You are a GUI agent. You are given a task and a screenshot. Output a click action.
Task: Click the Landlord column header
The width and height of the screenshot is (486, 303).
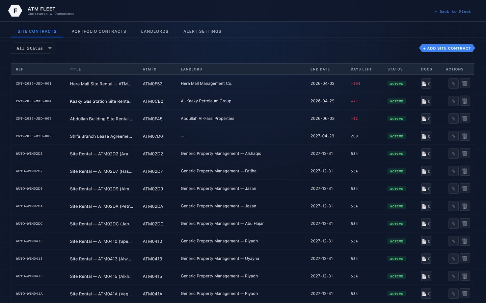click(191, 69)
